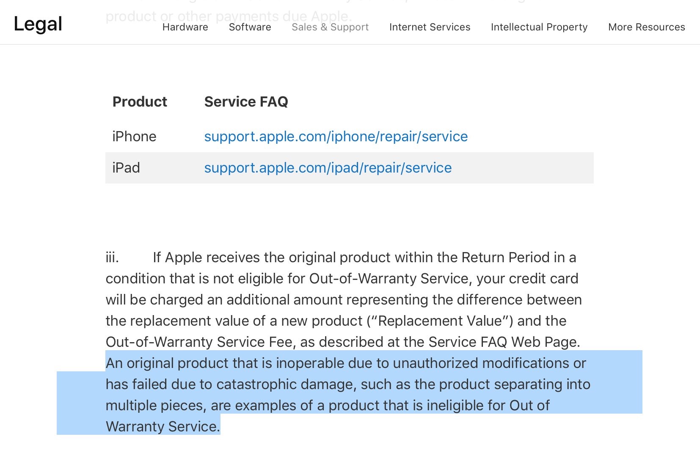Click the highlighted 'Warranty Service.' ending line
Viewport: 700px width, 450px height.
[x=163, y=427]
